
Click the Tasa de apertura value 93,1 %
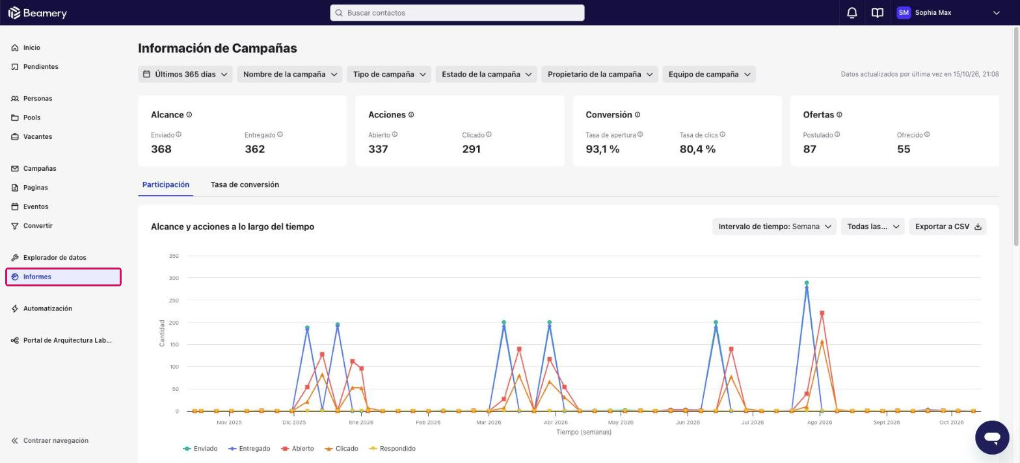pyautogui.click(x=602, y=149)
